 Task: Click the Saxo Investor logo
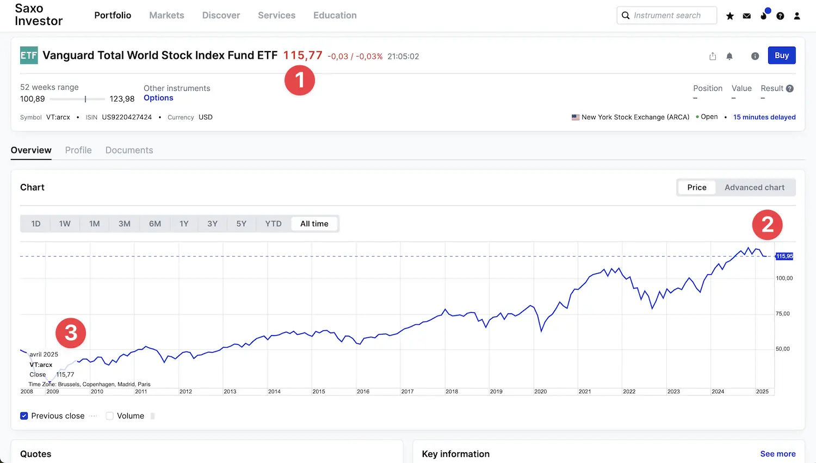(39, 15)
